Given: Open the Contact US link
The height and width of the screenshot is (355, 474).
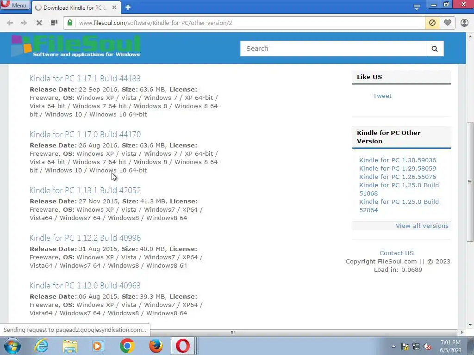Looking at the screenshot, I should tap(397, 253).
